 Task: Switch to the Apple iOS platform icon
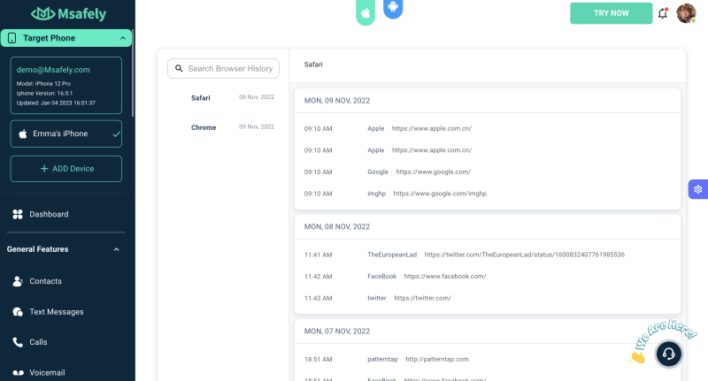point(366,11)
